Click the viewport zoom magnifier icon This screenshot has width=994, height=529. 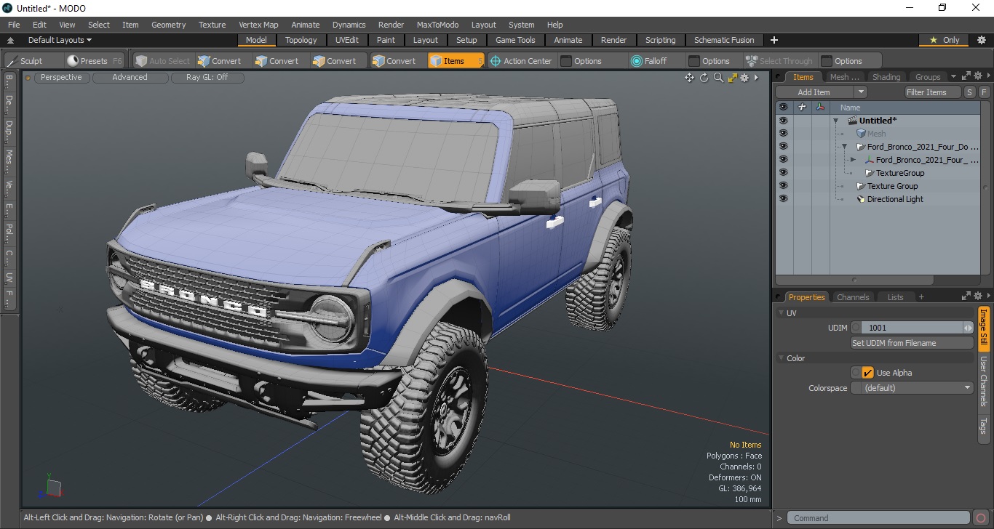tap(718, 78)
